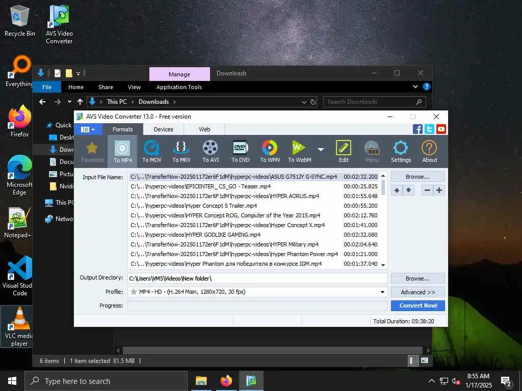Open AVS YouTube link icon
522x391 pixels.
click(x=441, y=129)
